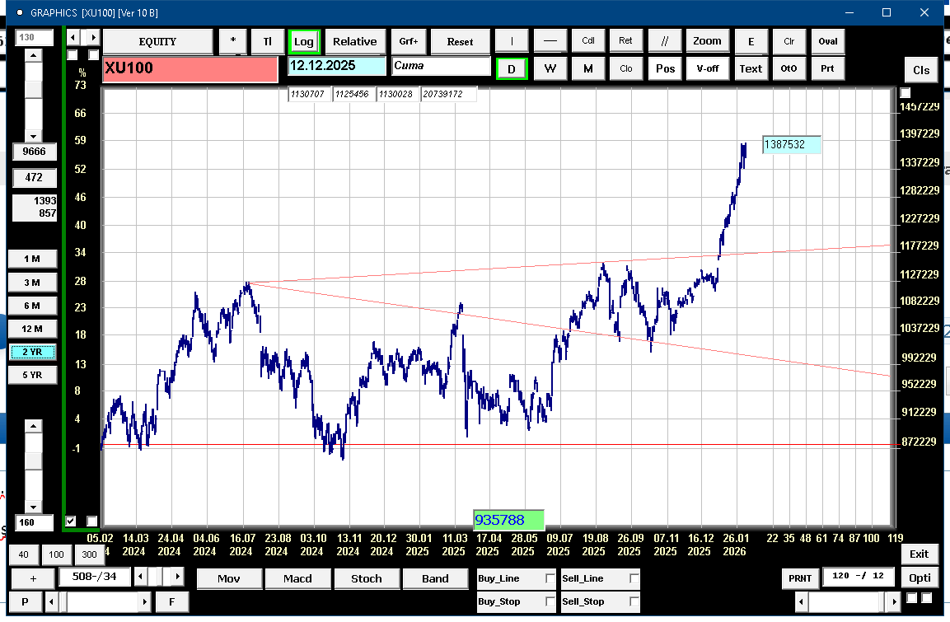Viewport: 950px width, 622px height.
Task: Click the Macd indicator button
Action: (x=297, y=578)
